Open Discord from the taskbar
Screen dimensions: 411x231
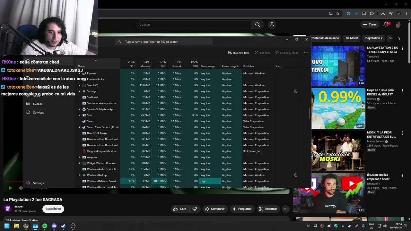[54, 226]
